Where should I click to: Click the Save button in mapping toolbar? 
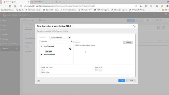tap(131, 20)
